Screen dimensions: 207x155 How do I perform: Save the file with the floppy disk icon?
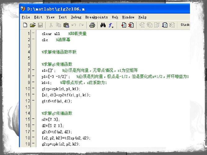[x=40, y=25]
